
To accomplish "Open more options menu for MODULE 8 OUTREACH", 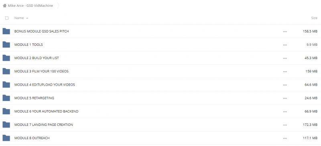I will tap(285, 138).
